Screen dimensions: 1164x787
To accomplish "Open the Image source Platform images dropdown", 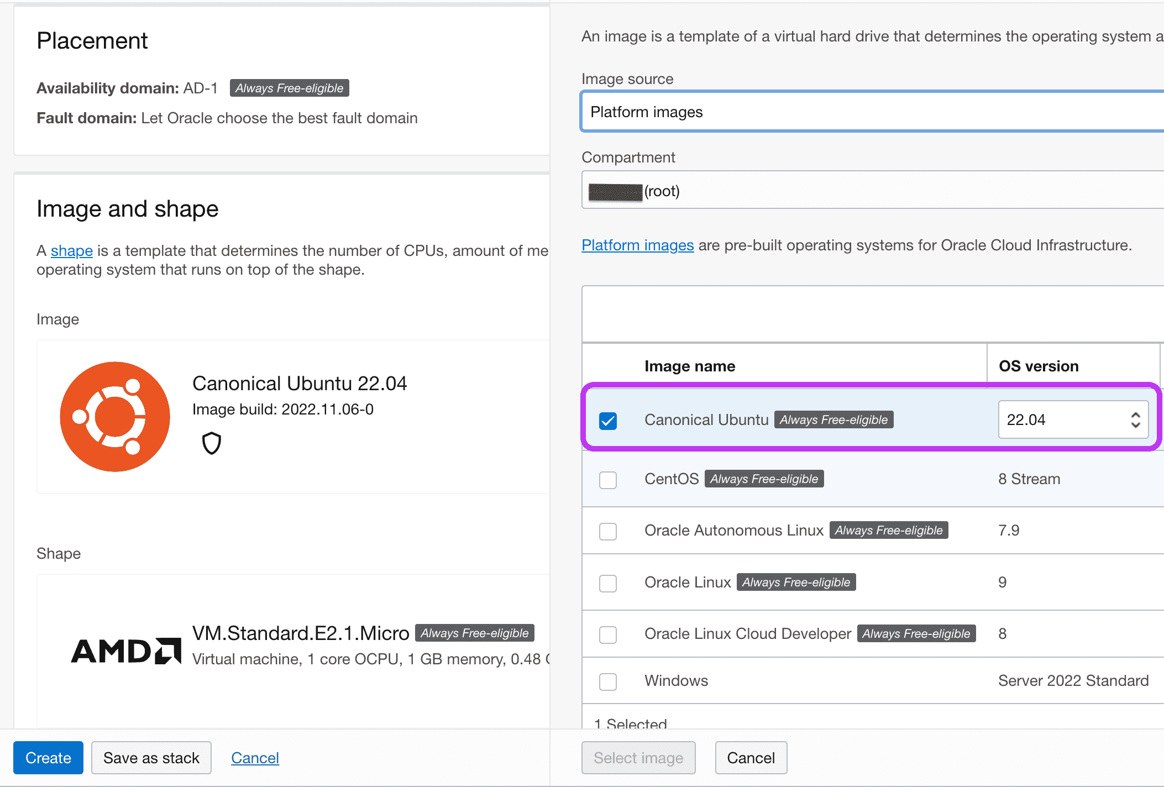I will 873,112.
